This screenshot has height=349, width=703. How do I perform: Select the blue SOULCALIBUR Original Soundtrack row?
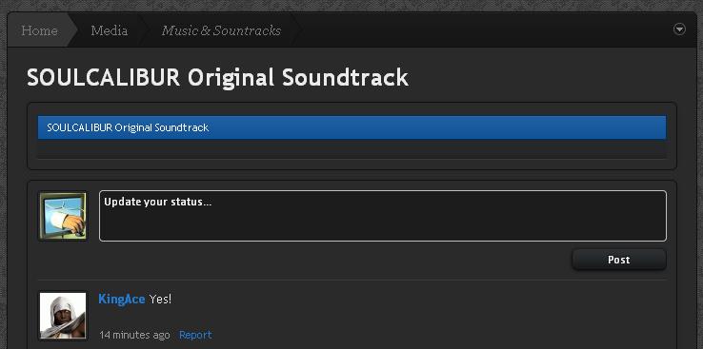[351, 127]
